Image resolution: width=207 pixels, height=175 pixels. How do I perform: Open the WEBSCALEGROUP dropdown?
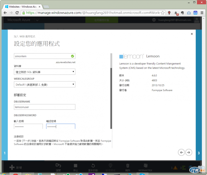click(x=45, y=85)
